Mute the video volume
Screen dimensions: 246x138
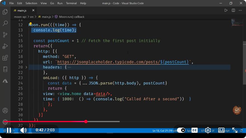point(23,130)
